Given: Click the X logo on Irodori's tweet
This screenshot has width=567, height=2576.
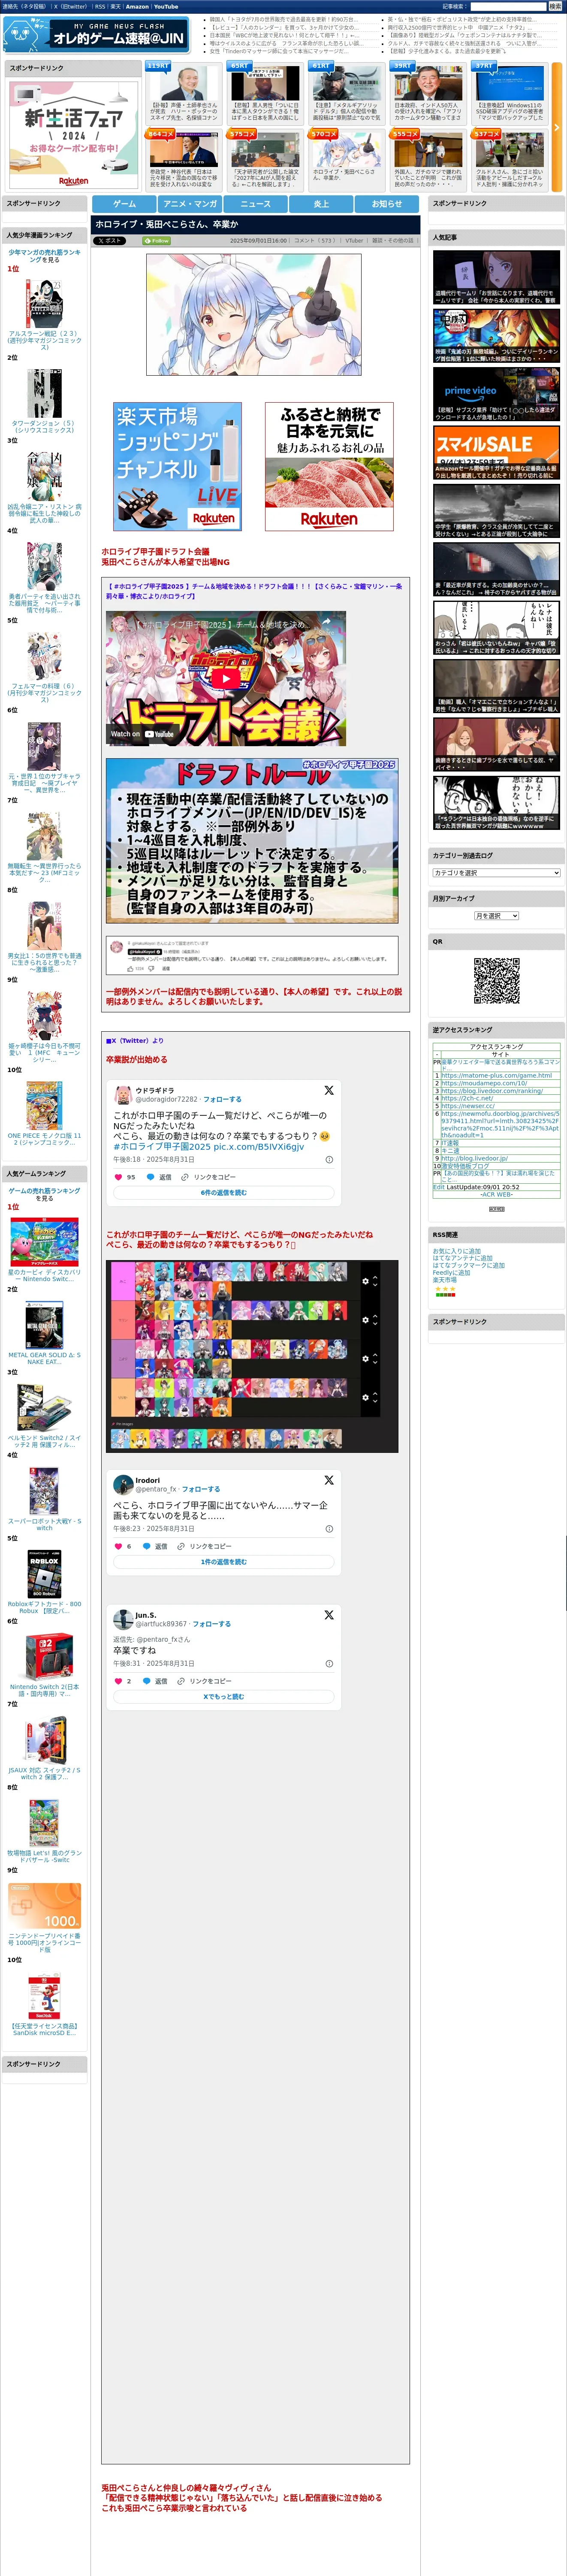Looking at the screenshot, I should point(329,1480).
